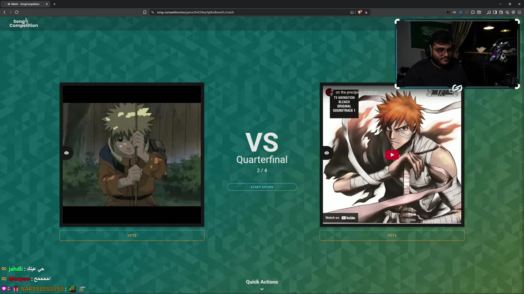This screenshot has height=294, width=524.
Task: Go back using the browser back arrow
Action: coord(5,12)
